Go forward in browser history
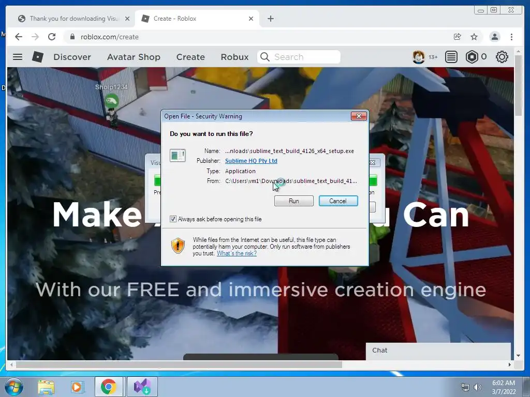530x397 pixels. pyautogui.click(x=35, y=37)
